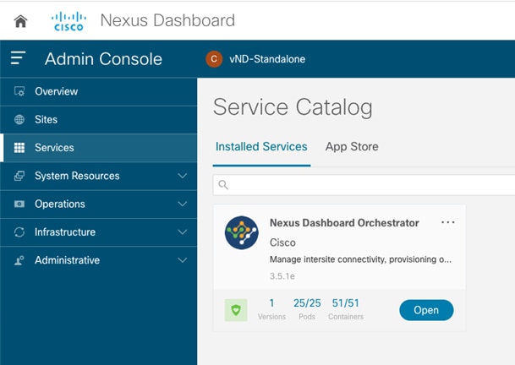
Task: Open the three-dot menu on the Orchestrator card
Action: point(447,222)
